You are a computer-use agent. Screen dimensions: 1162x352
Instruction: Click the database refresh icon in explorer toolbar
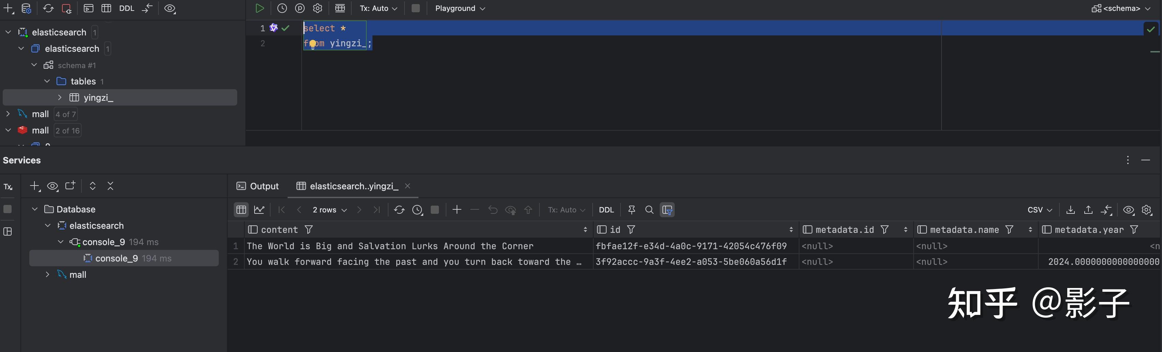click(48, 9)
